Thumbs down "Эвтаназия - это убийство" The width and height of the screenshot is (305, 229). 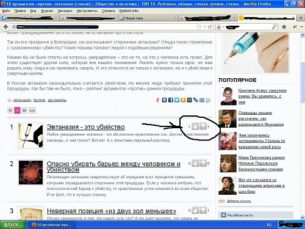pyautogui.click(x=203, y=126)
